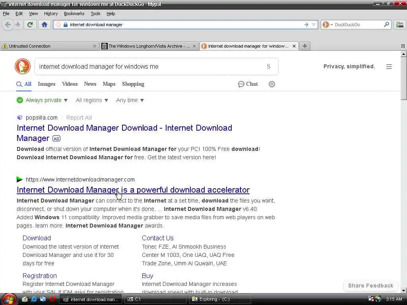Expand the Always private dropdown
Screen dimensions: 407x305
pos(42,100)
